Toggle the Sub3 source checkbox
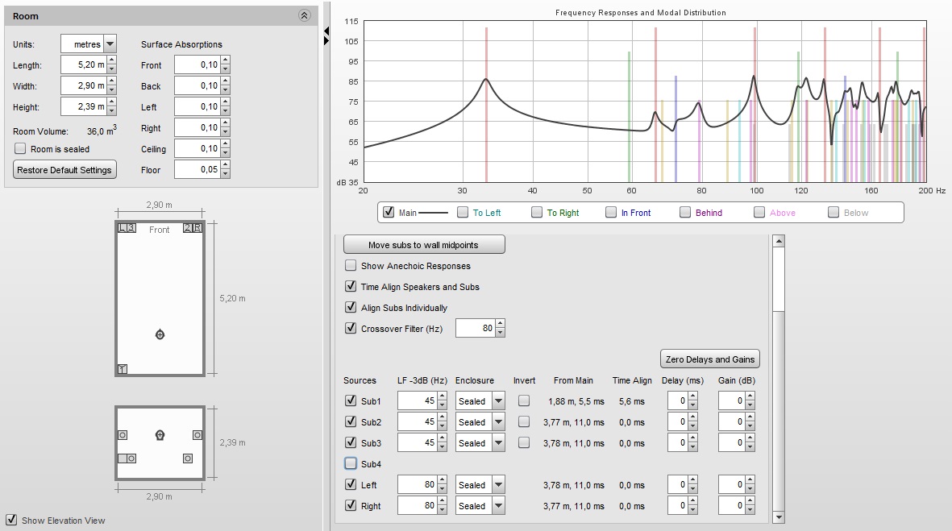 351,442
